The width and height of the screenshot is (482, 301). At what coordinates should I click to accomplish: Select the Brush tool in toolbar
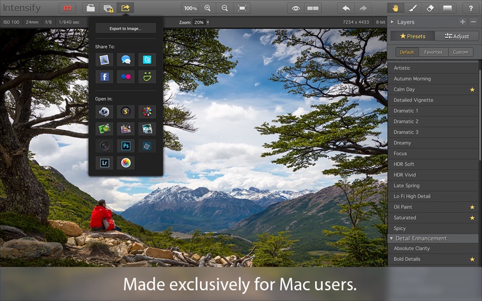[413, 8]
